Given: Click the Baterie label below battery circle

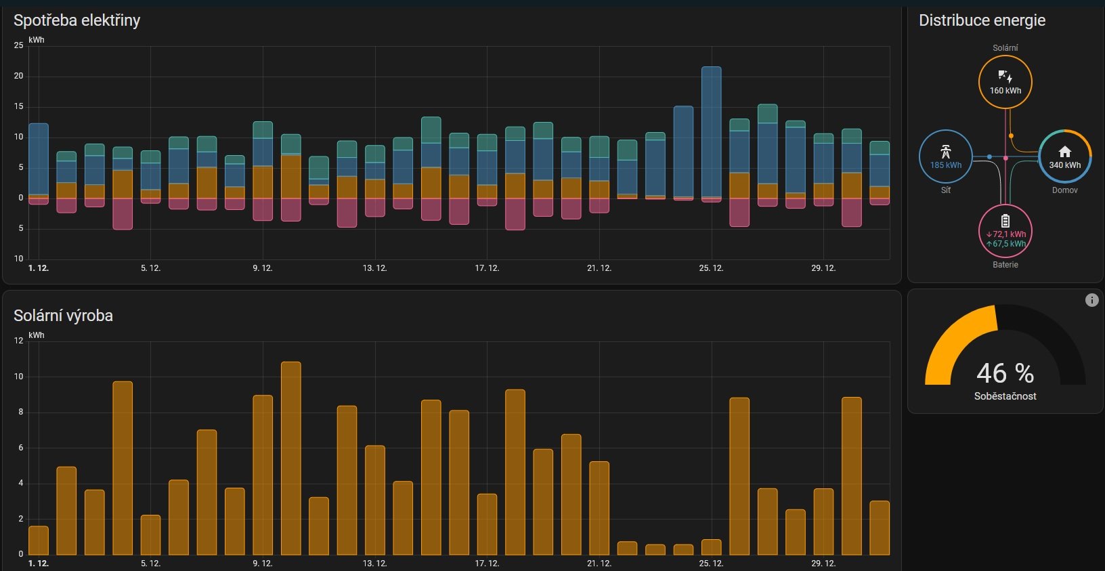Looking at the screenshot, I should [x=1005, y=265].
